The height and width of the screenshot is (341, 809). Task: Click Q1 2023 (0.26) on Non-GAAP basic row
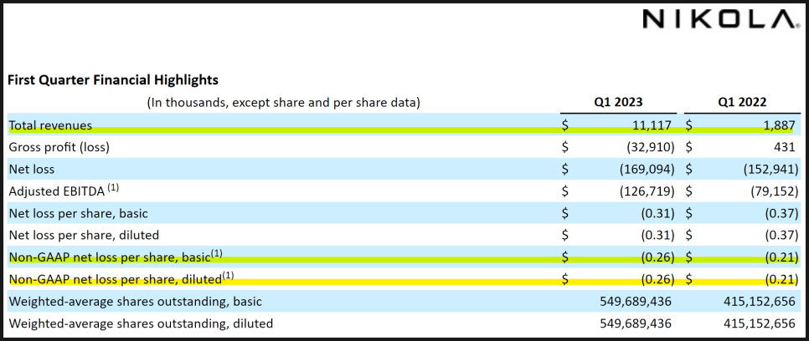pyautogui.click(x=656, y=257)
